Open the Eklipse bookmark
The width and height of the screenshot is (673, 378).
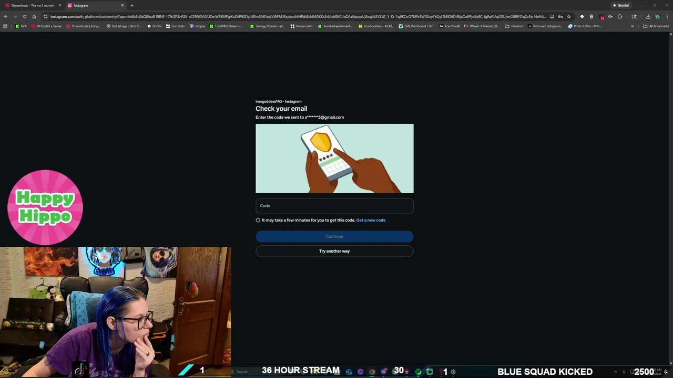[x=197, y=26]
